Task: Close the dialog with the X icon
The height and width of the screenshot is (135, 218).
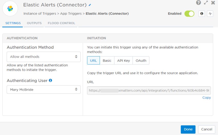Action: (x=213, y=3)
